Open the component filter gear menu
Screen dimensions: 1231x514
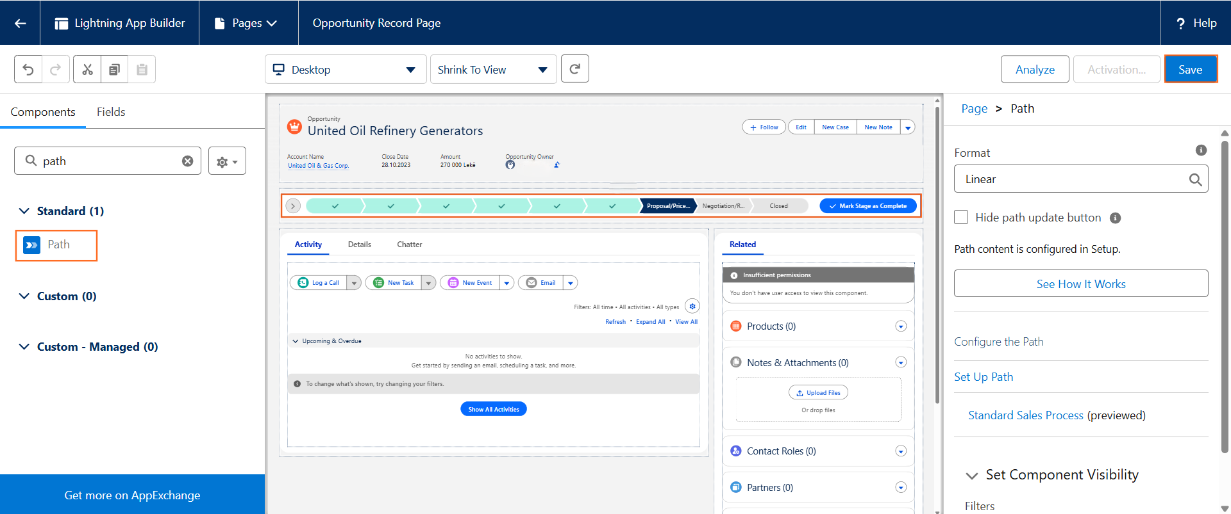click(x=227, y=161)
